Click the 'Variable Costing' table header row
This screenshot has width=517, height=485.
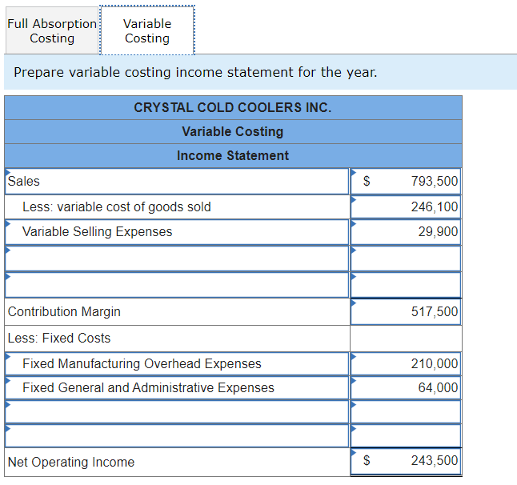pyautogui.click(x=233, y=131)
